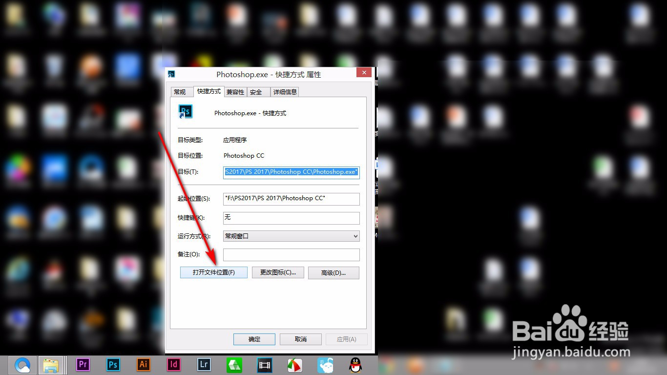Close the Photoshop.exe properties dialog
The image size is (667, 375).
(364, 73)
